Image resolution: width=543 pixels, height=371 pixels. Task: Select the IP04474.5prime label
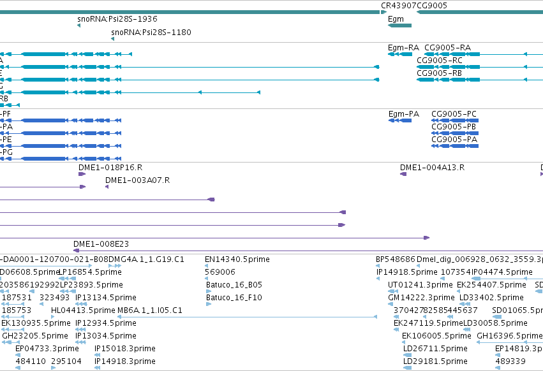point(502,272)
